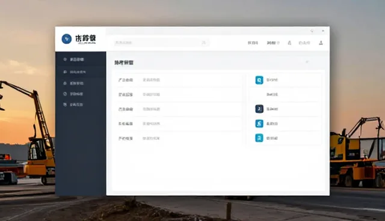
Task: Expand the header dropdown item left of the bell
Action: 273,43
